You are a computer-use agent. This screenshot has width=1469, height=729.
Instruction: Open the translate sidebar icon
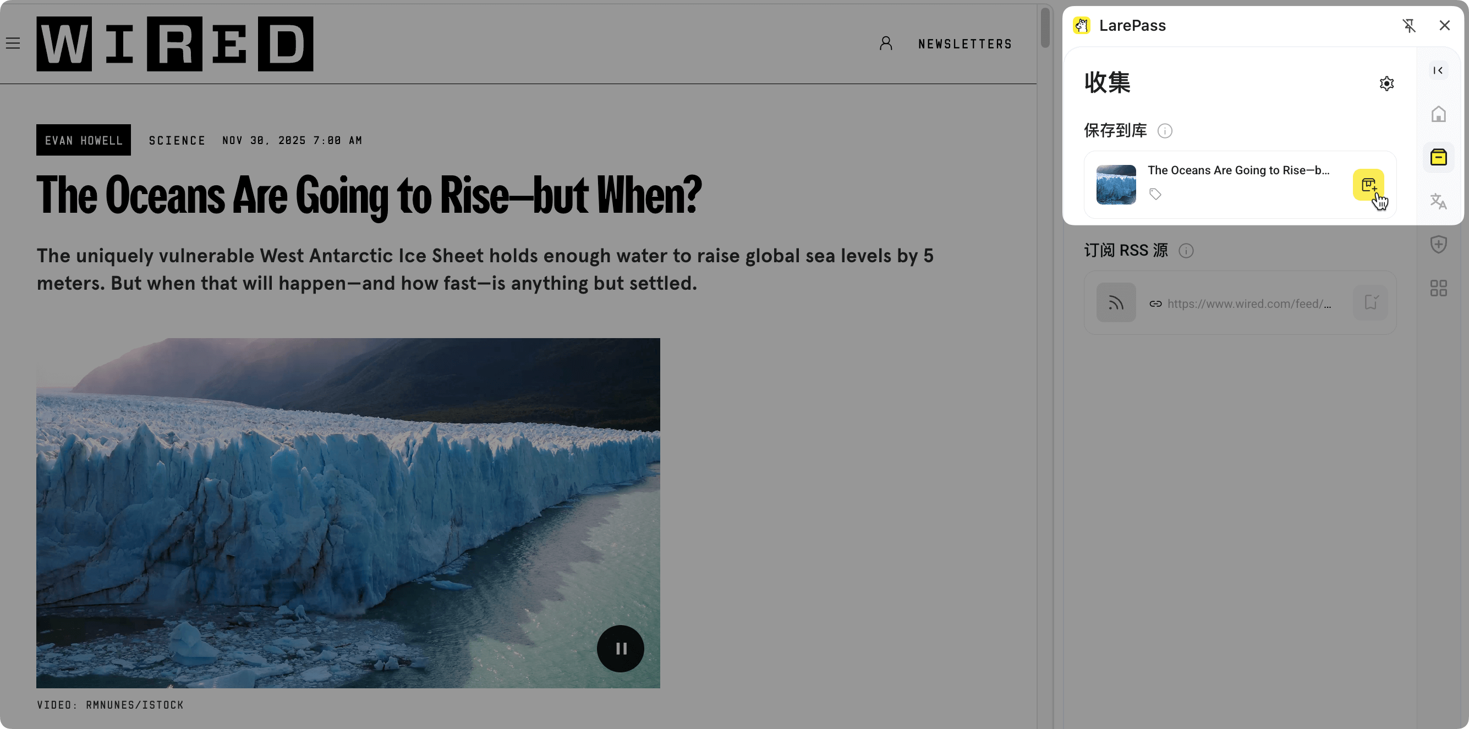pos(1438,201)
